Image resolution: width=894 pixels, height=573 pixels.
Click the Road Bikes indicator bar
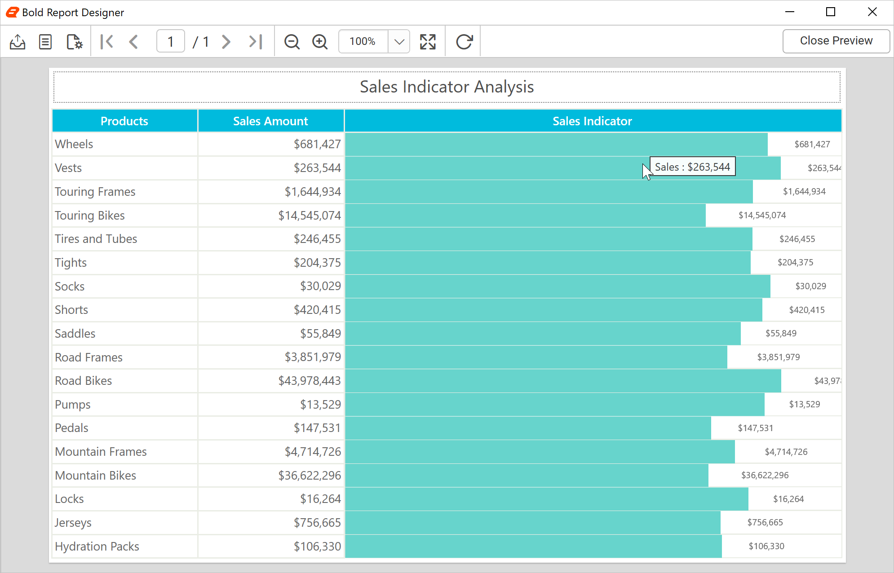[563, 381]
